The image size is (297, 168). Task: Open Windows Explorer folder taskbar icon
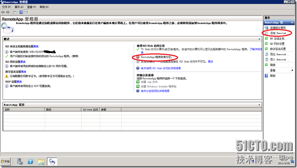click(42, 162)
